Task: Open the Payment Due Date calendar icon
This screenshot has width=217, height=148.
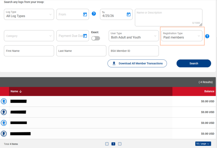Action: (85, 36)
